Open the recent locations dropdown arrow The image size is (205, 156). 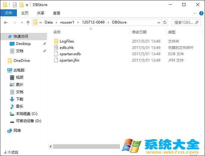[22, 22]
